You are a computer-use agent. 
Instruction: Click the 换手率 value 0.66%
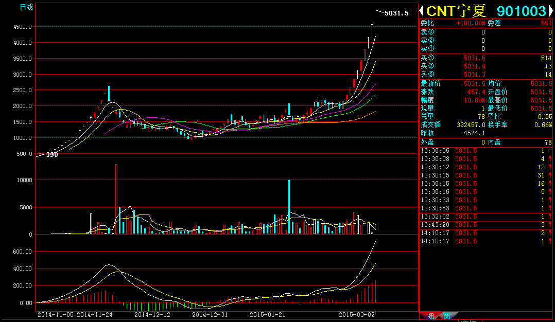click(543, 125)
